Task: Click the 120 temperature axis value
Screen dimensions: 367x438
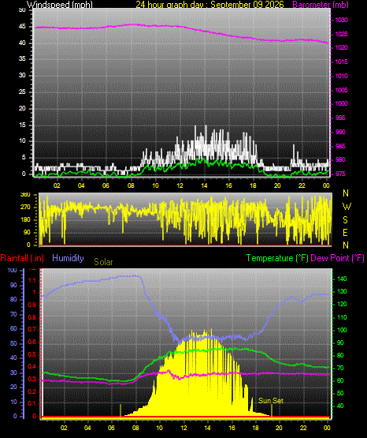Action: [x=342, y=305]
